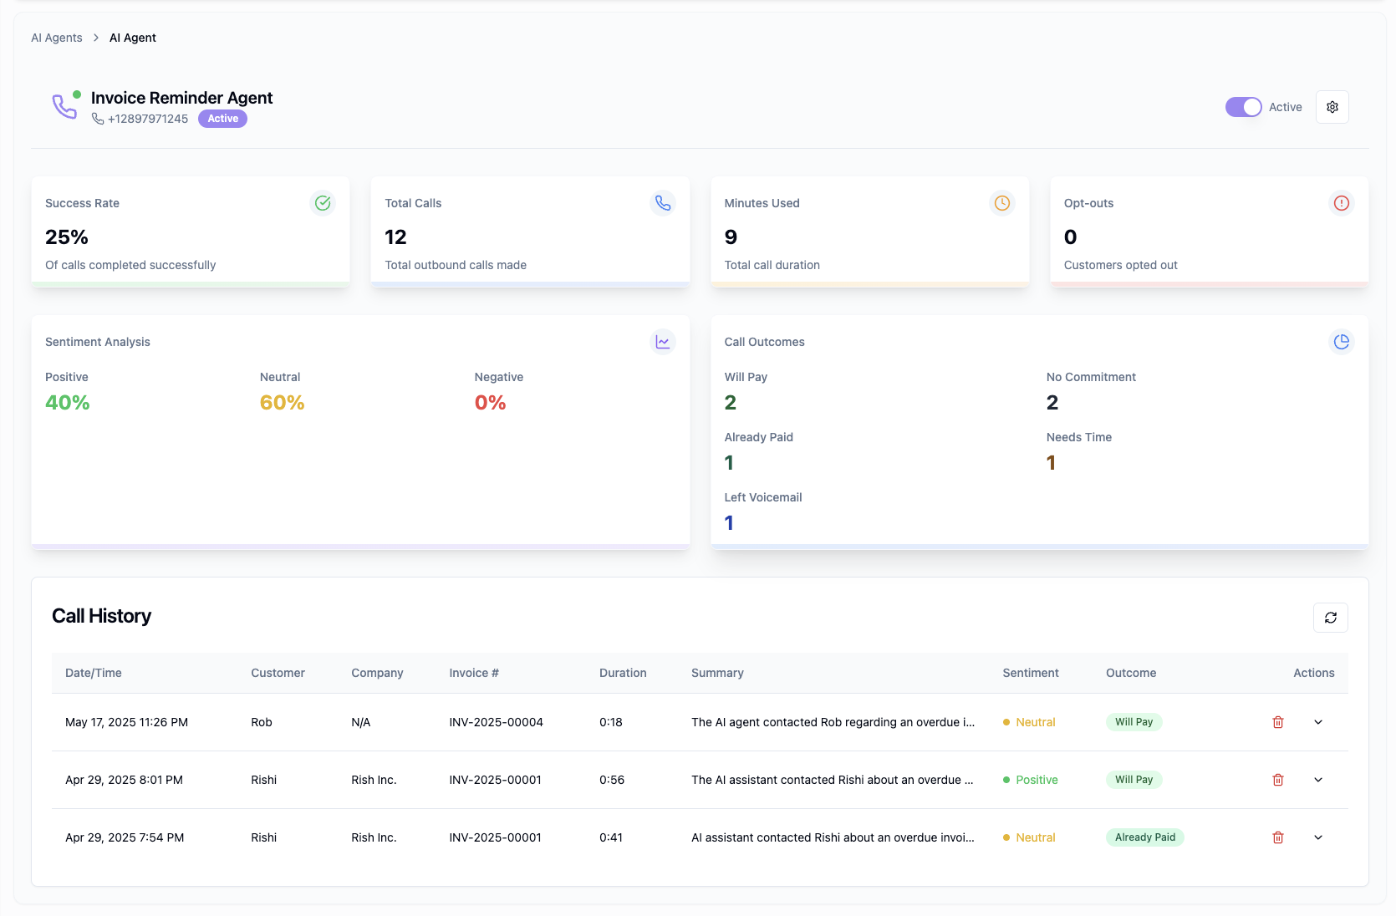Expand the Apr 29 8:01 PM call details
This screenshot has height=916, width=1396.
coord(1317,779)
